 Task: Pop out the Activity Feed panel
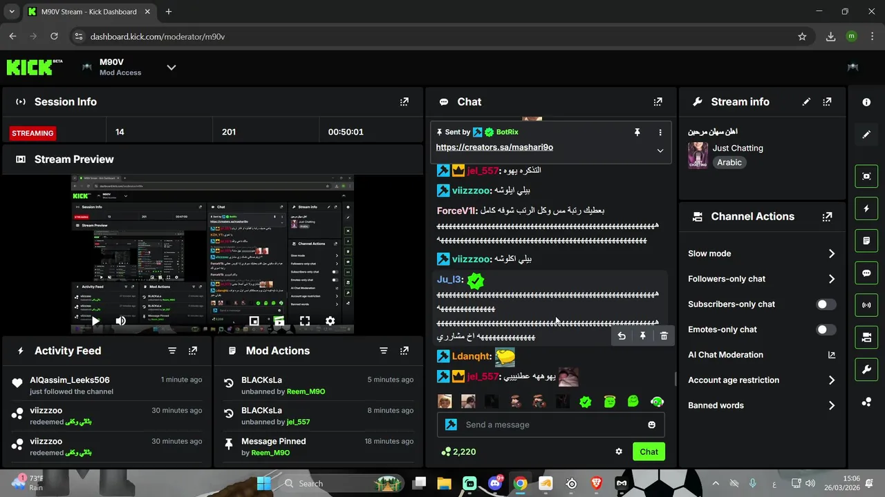click(193, 351)
